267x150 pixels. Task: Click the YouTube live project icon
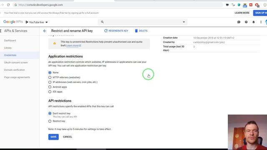[x=27, y=22]
